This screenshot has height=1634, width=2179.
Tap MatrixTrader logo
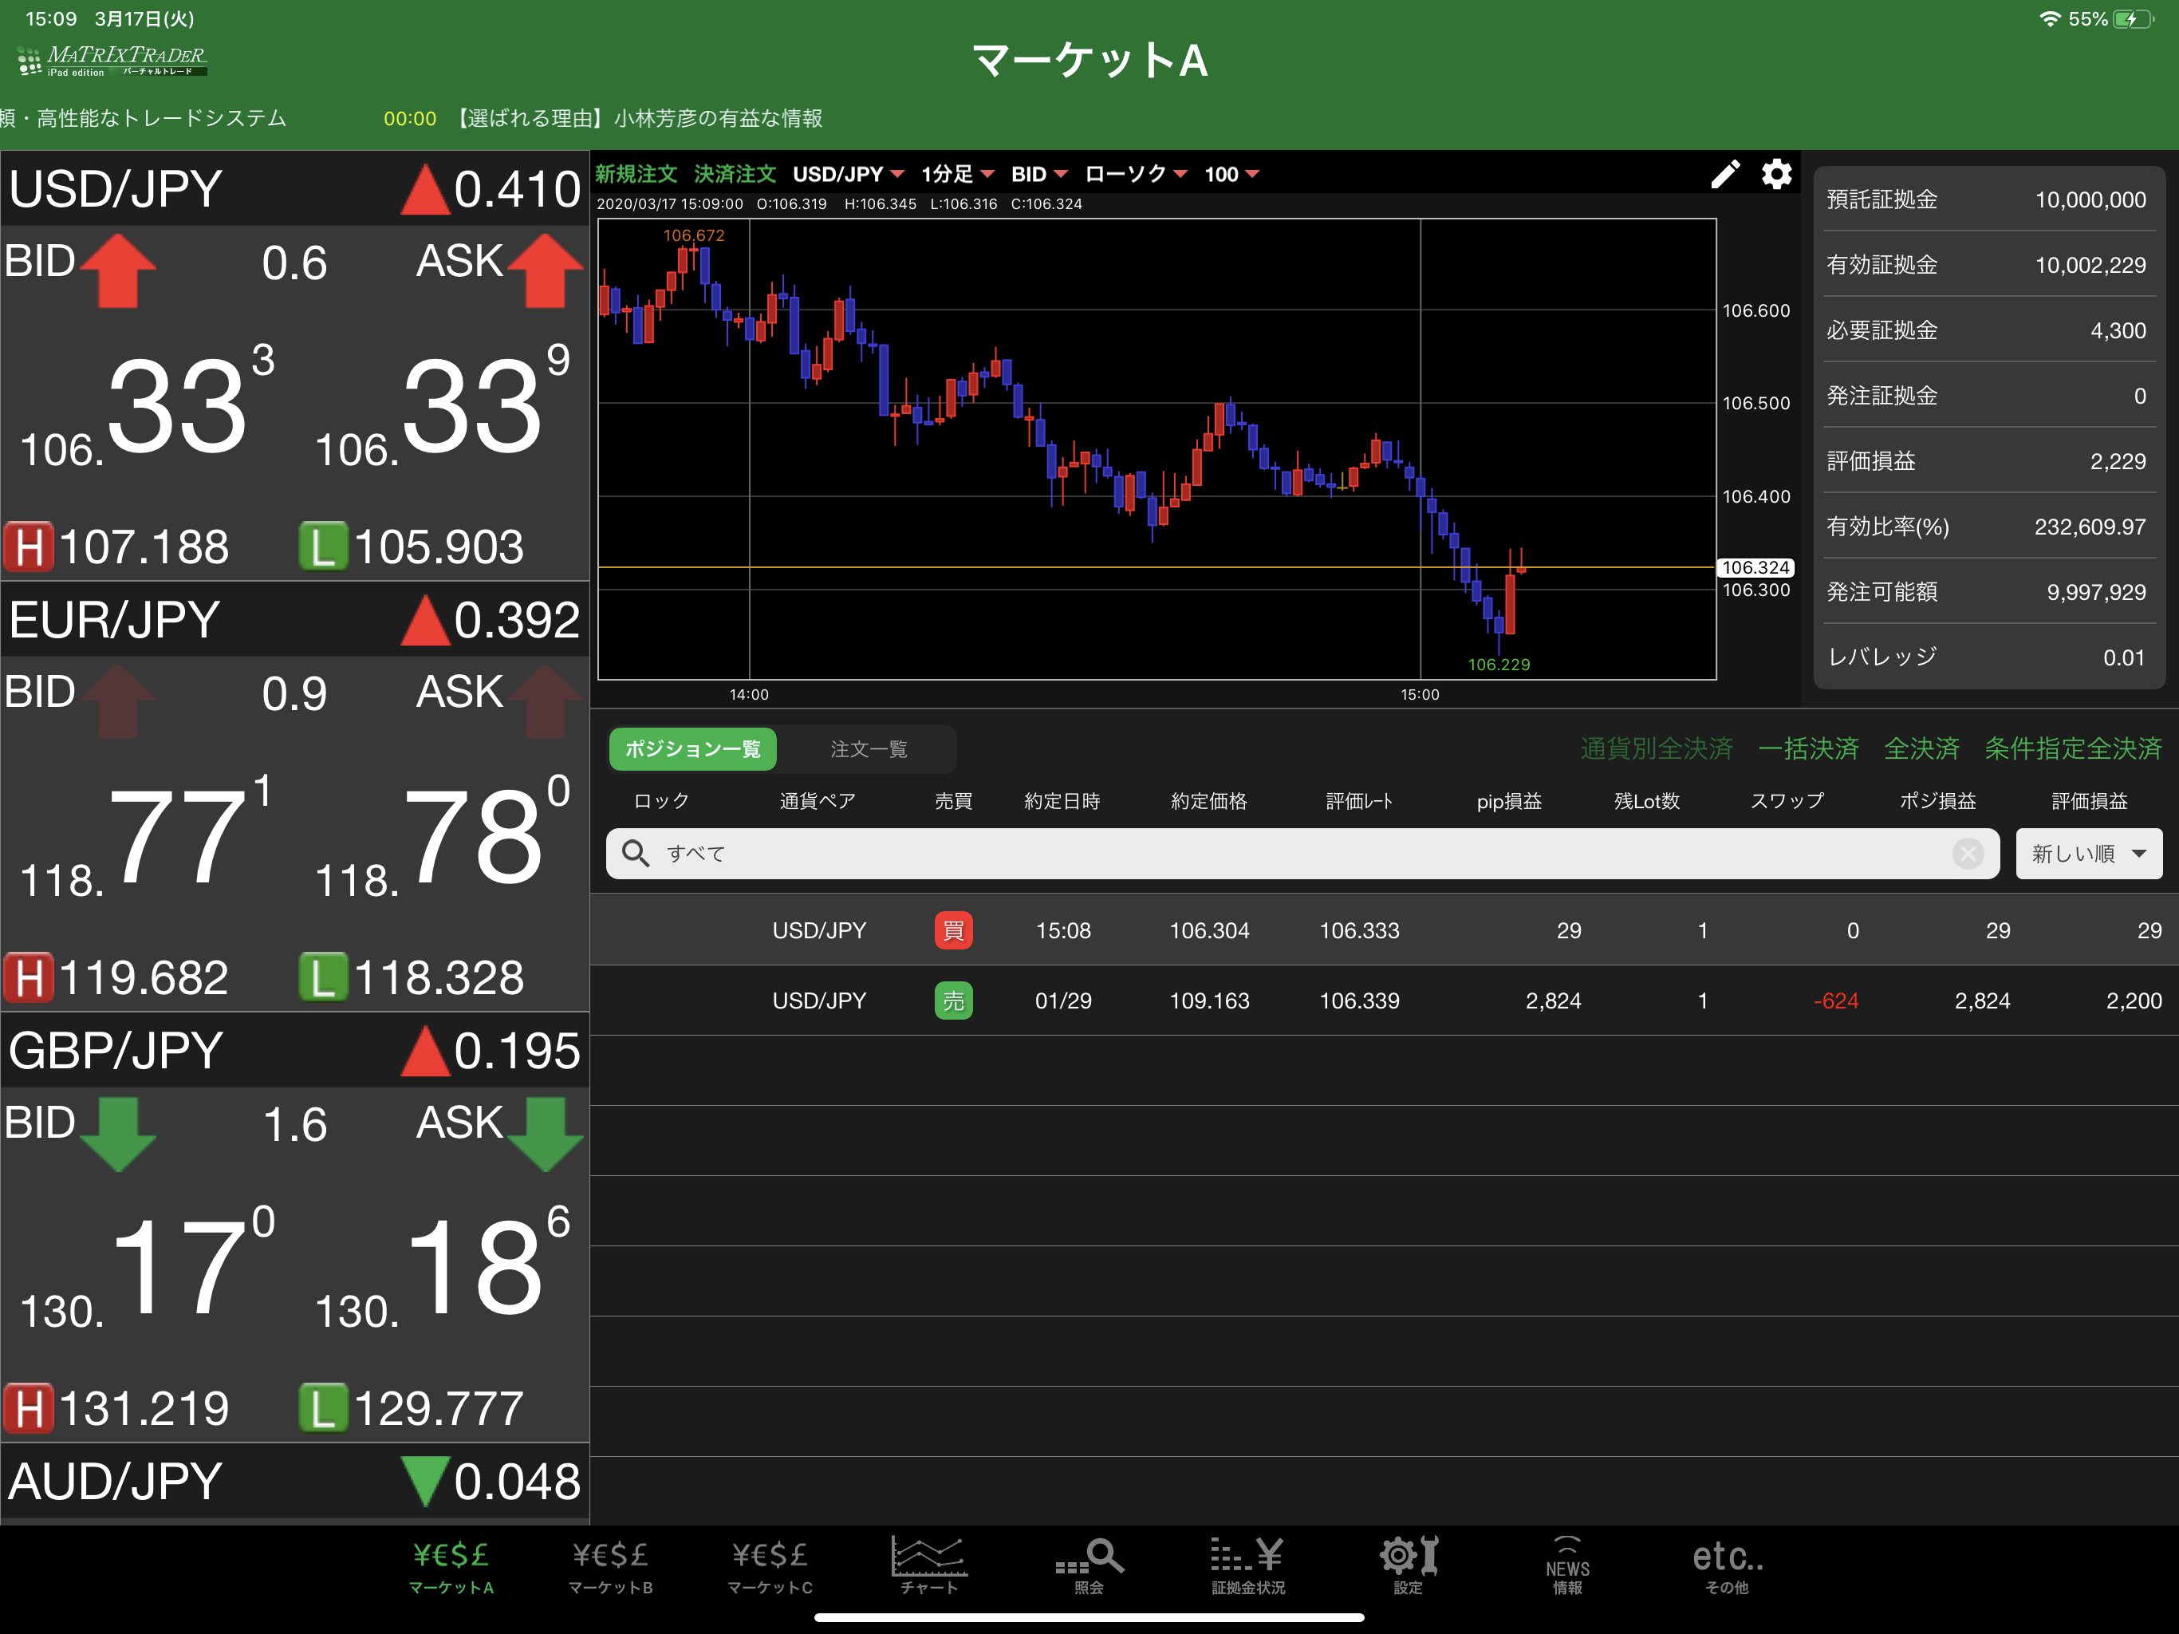[112, 61]
